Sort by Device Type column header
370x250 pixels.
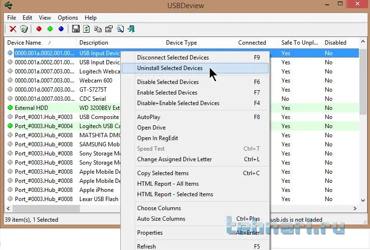[199, 43]
